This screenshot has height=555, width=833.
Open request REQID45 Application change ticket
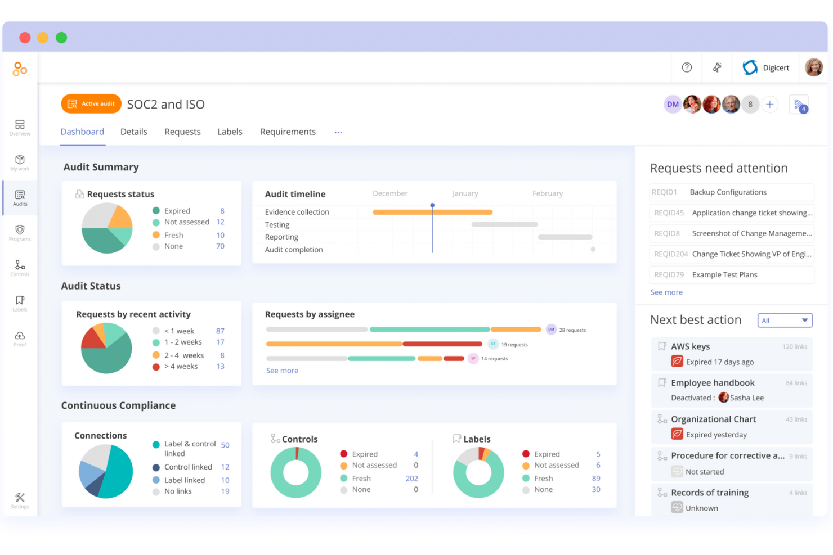point(732,213)
